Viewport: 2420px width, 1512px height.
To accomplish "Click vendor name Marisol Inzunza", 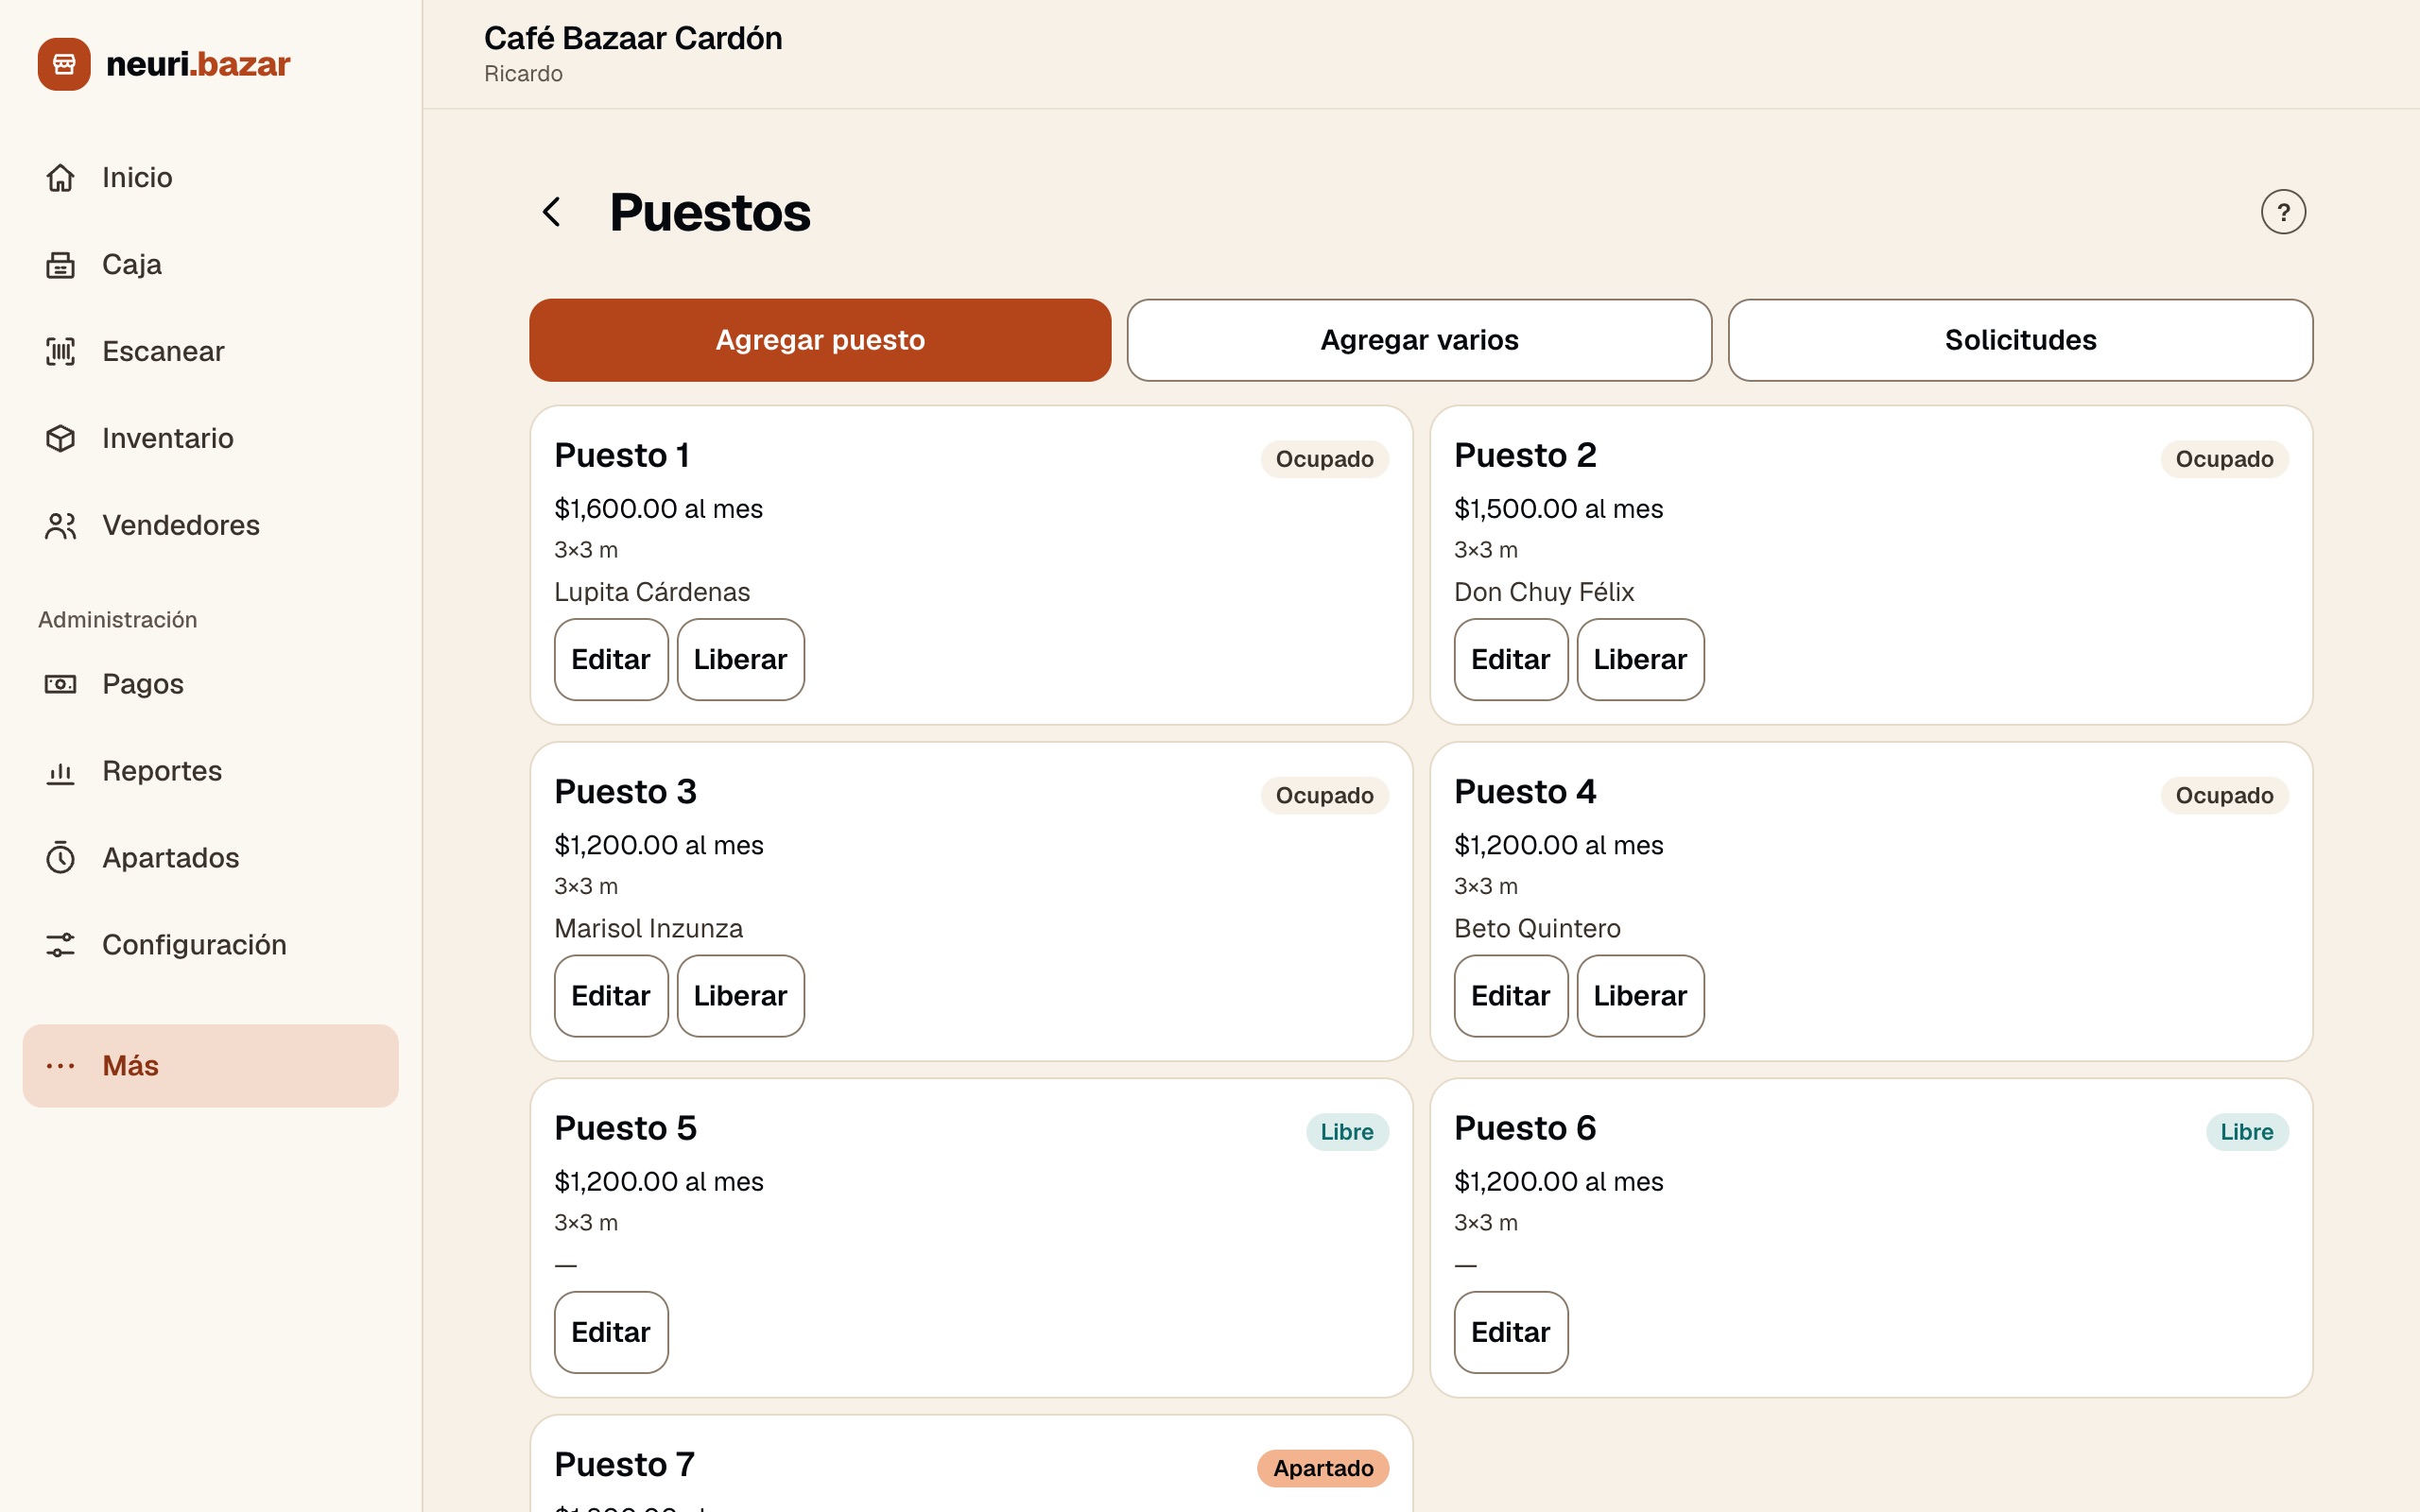I will [x=648, y=929].
